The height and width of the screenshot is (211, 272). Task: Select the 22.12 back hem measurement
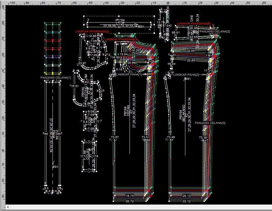click(186, 201)
